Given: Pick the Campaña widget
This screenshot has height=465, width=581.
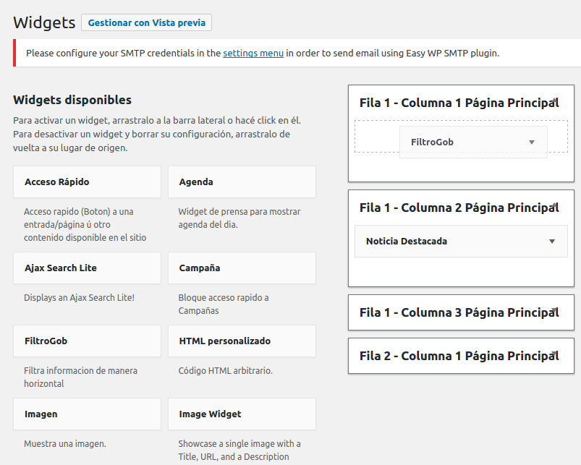Looking at the screenshot, I should [242, 268].
